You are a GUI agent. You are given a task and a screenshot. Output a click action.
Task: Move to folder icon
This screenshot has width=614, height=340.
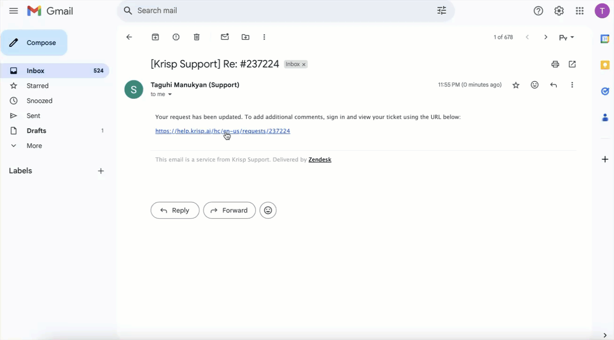pos(246,37)
